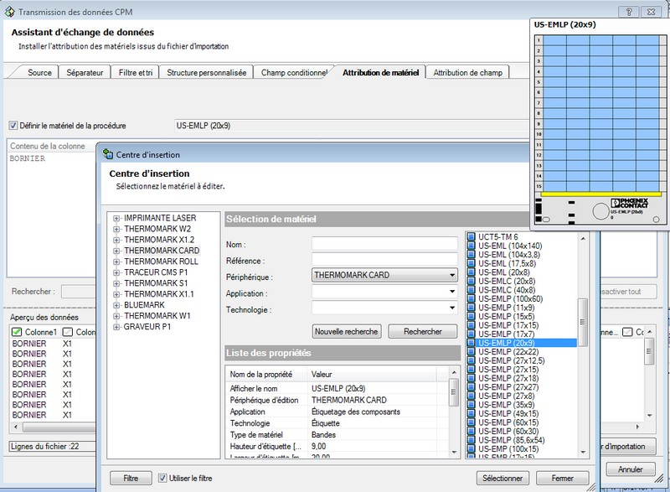The width and height of the screenshot is (670, 492).
Task: Switch to the 'Filtre et tri' tab
Action: 136,73
